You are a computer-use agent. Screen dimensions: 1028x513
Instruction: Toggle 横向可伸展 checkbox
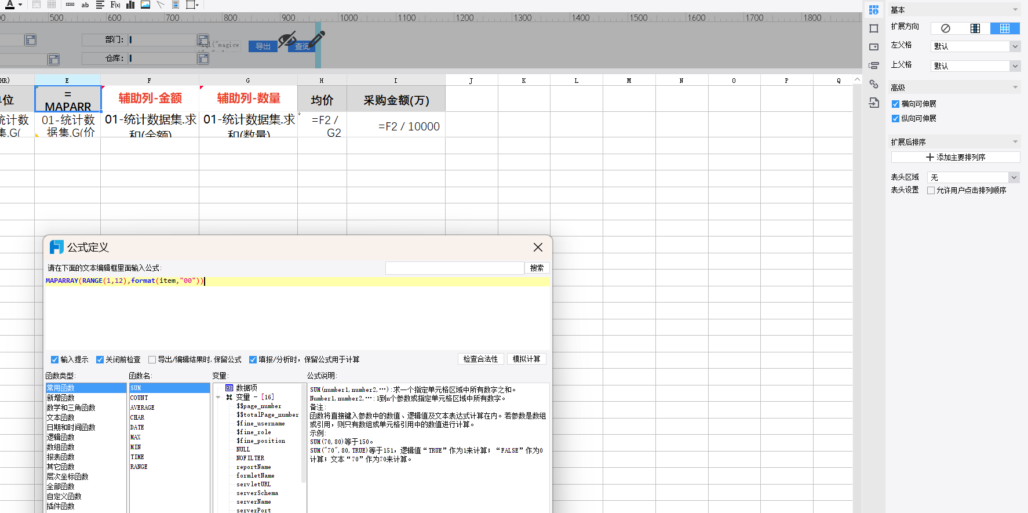pos(895,104)
